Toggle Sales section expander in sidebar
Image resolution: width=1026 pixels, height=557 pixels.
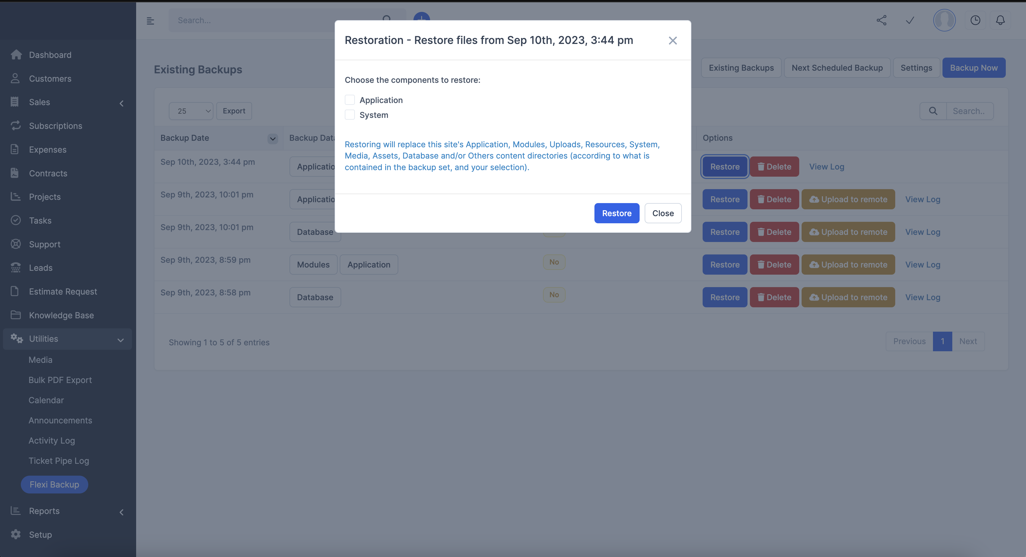pyautogui.click(x=121, y=102)
